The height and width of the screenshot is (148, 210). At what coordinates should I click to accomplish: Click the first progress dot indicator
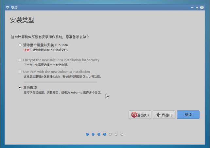87,134
